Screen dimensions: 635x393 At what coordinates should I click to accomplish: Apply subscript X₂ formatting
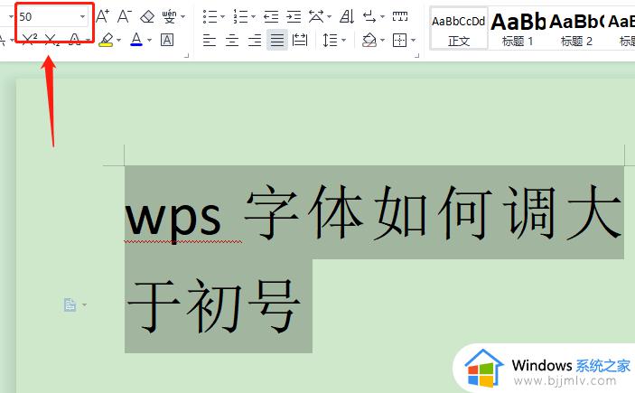(52, 40)
